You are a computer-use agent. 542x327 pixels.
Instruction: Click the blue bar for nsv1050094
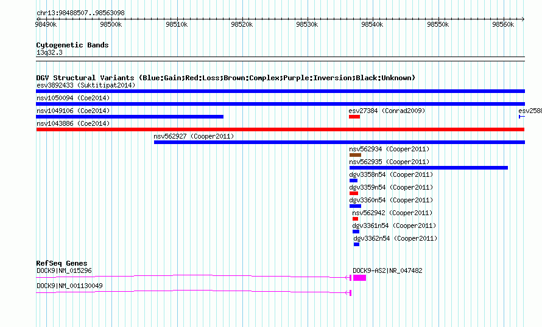tap(280, 104)
